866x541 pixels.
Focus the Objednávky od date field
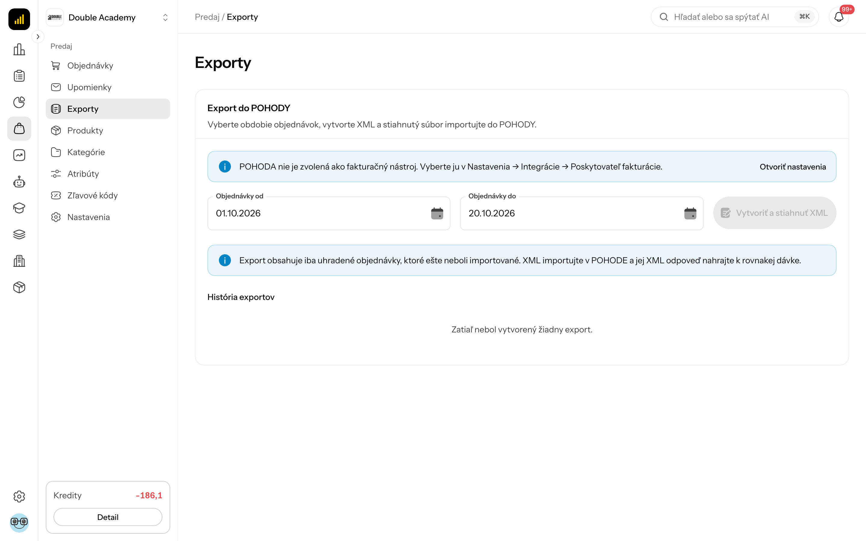pyautogui.click(x=328, y=213)
